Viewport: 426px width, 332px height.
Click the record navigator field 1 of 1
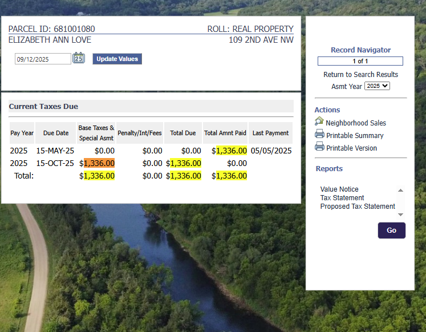click(x=360, y=61)
